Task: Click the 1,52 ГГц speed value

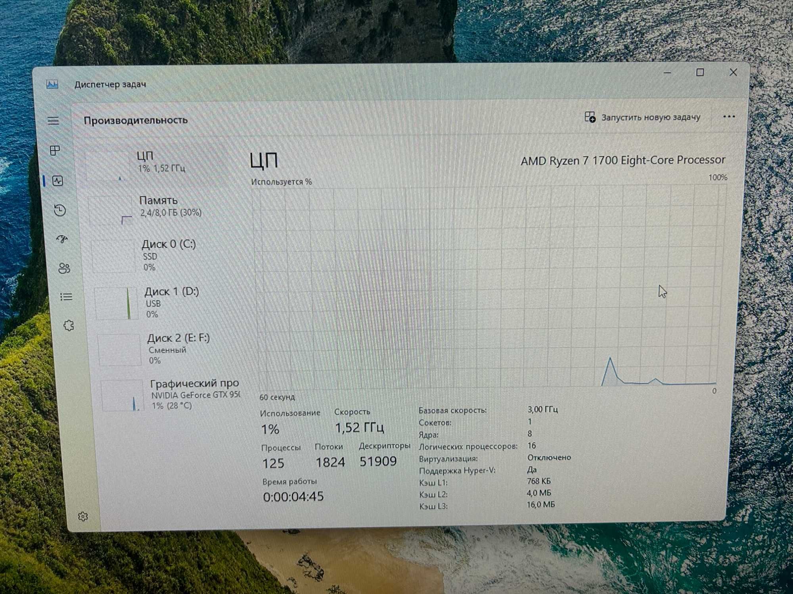Action: (x=359, y=428)
